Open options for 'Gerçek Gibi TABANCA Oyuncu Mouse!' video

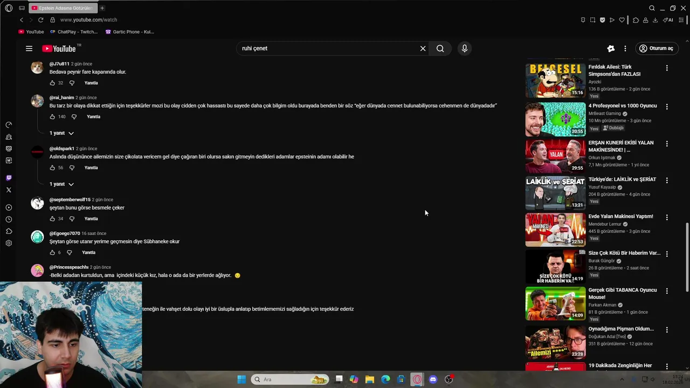(x=667, y=291)
